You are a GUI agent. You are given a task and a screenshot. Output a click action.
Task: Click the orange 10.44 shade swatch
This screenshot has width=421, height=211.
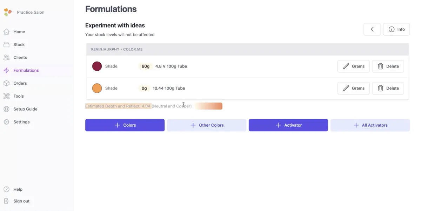click(97, 88)
